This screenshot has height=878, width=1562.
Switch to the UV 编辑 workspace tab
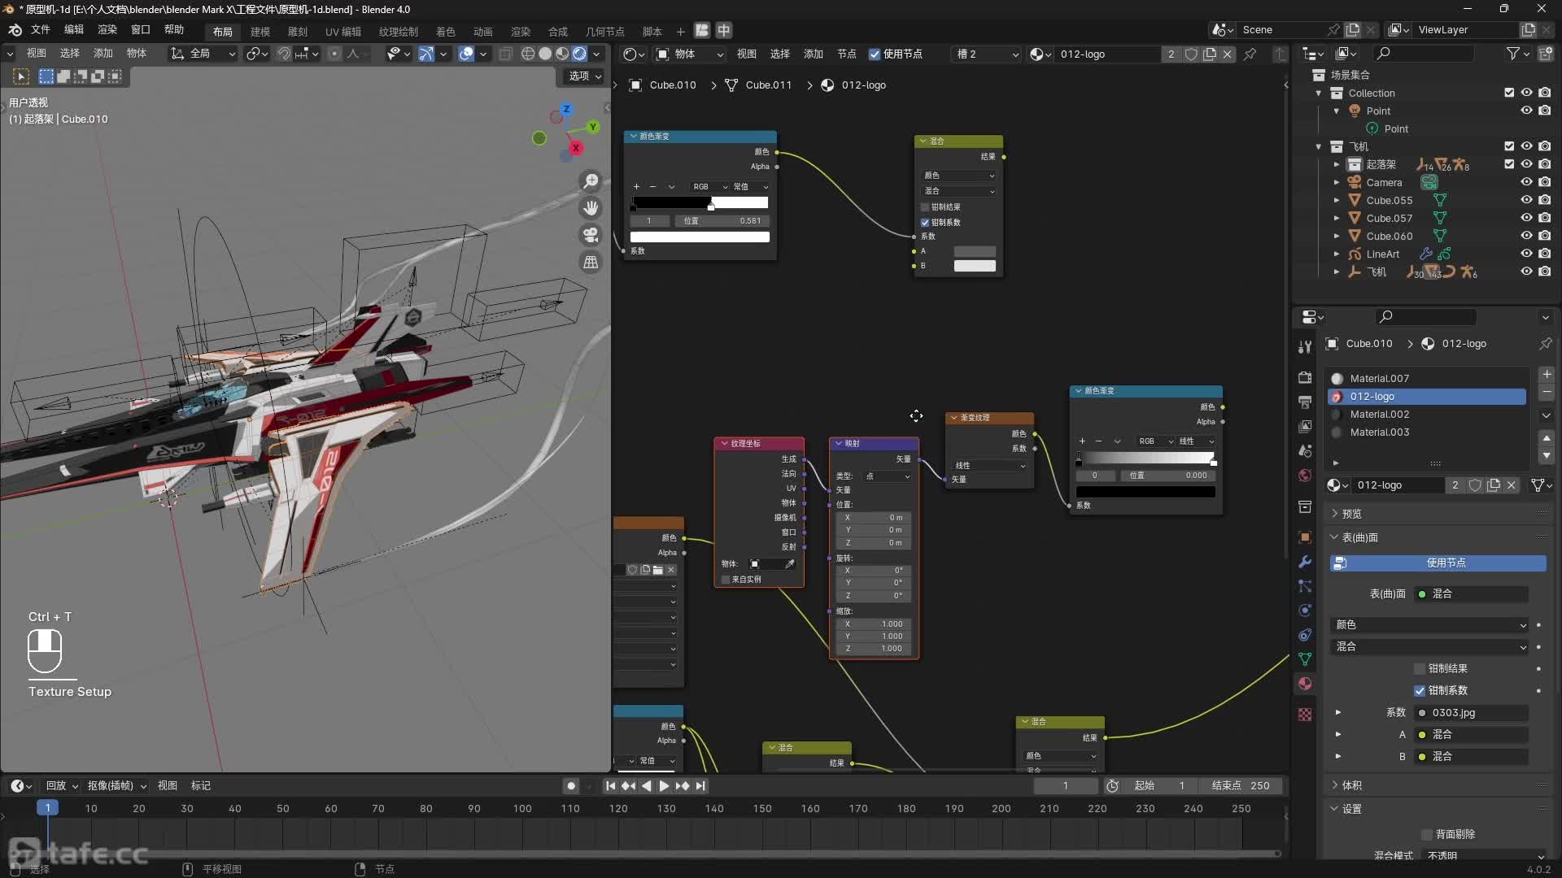click(x=343, y=32)
